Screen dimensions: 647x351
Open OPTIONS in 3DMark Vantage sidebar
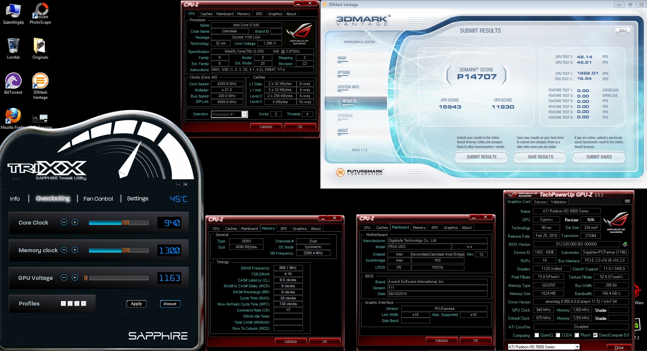pyautogui.click(x=344, y=72)
